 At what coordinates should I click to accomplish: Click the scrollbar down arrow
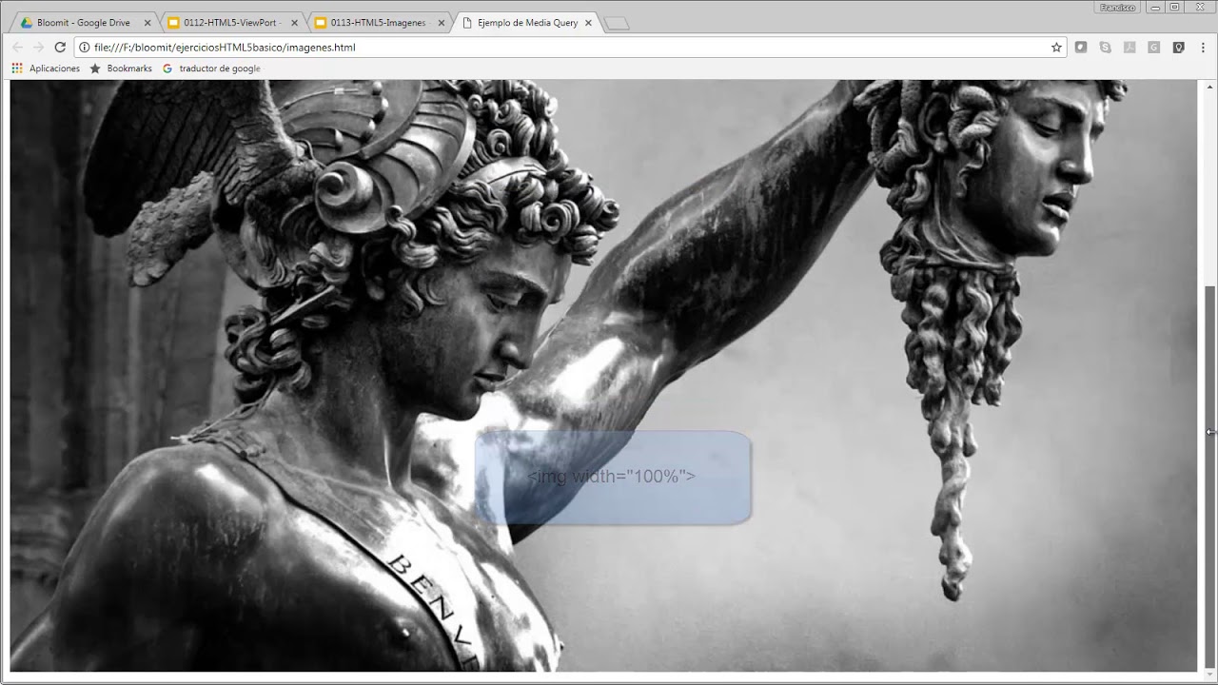[x=1210, y=675]
